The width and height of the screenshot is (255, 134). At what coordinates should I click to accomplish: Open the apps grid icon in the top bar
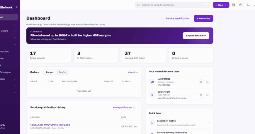[233, 5]
